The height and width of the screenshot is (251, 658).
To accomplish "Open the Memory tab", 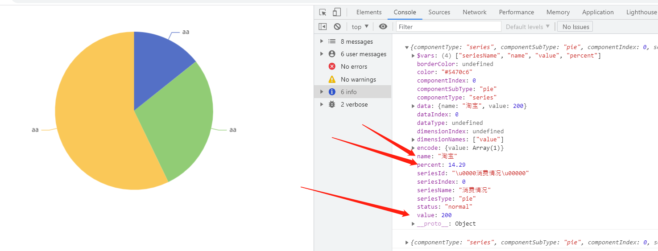I will coord(558,12).
